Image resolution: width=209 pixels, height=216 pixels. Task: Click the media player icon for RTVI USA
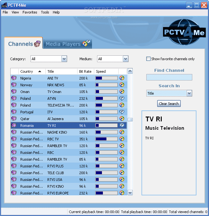tap(122, 179)
